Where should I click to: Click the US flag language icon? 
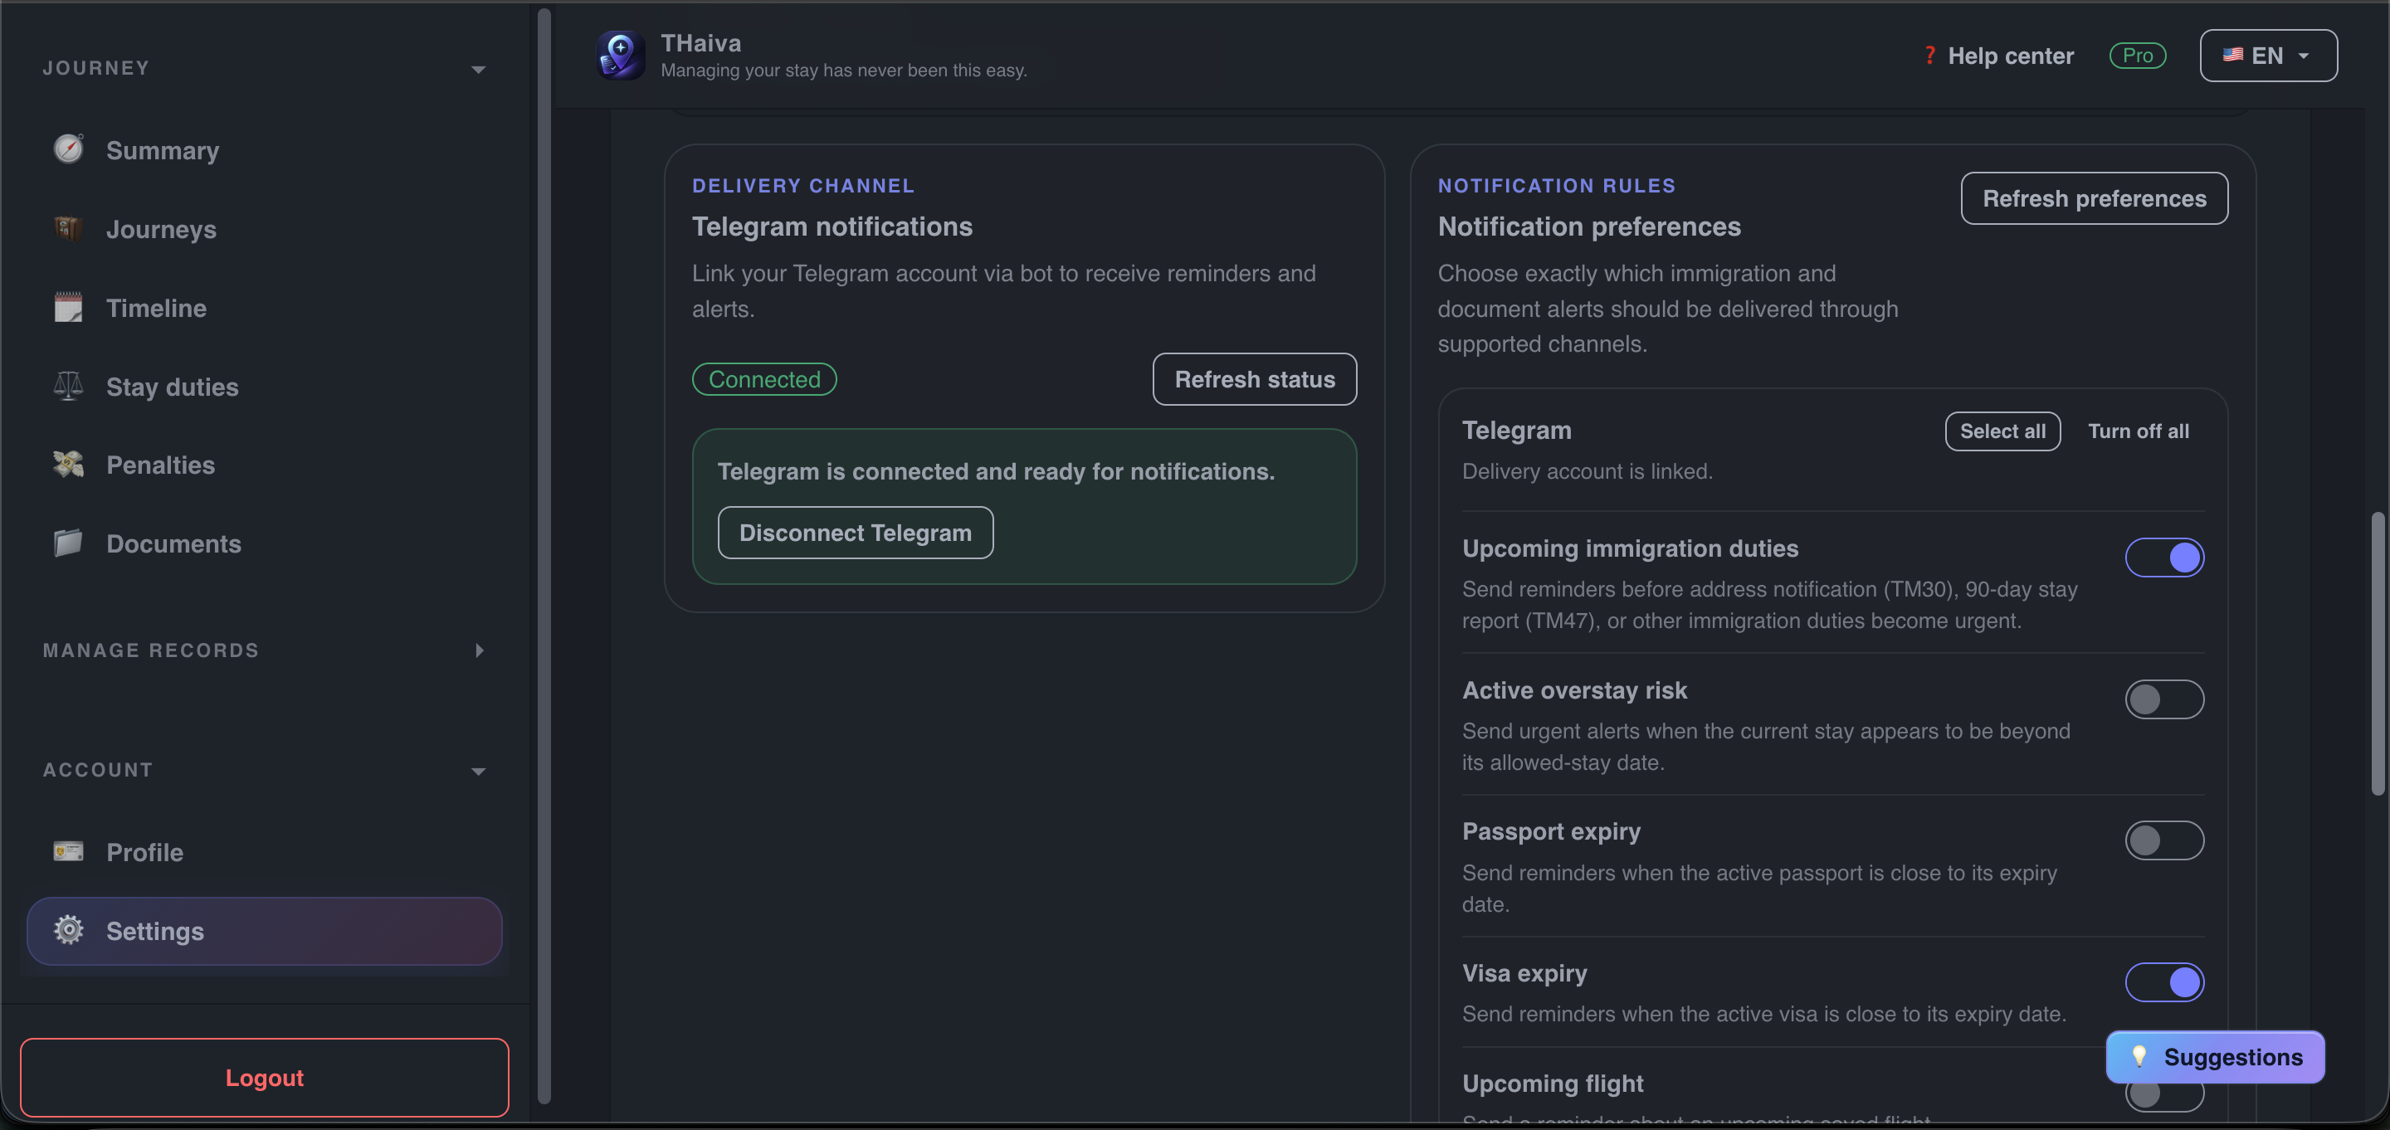(x=2232, y=55)
